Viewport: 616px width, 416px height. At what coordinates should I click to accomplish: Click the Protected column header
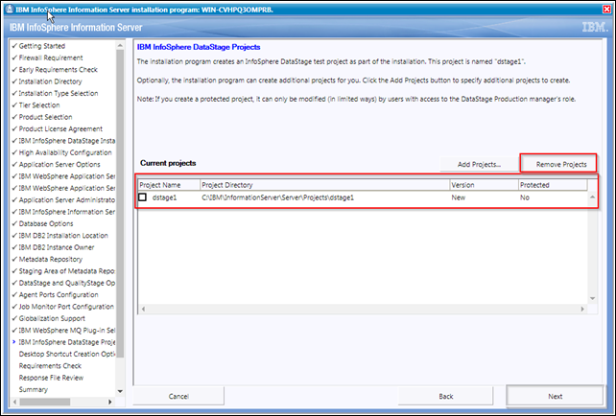tap(553, 185)
